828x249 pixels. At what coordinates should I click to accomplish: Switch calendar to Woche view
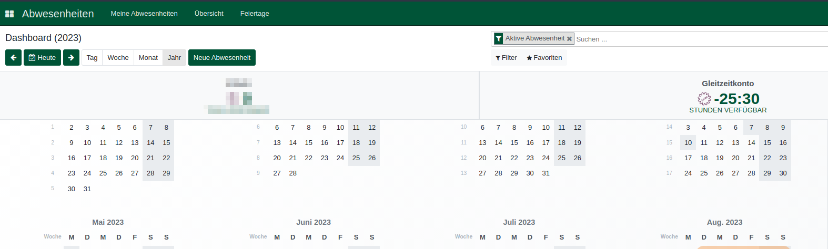[x=118, y=58]
